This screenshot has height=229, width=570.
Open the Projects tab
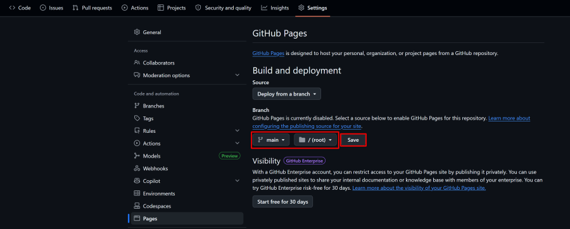(x=172, y=8)
